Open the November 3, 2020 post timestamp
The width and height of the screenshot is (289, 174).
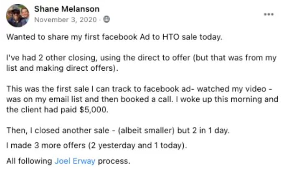tap(66, 20)
